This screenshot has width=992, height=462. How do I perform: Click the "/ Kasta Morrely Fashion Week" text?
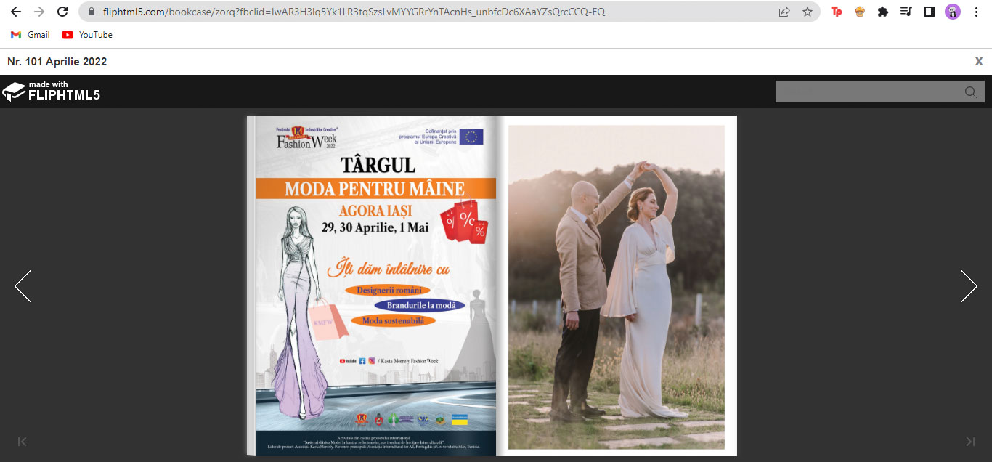[x=408, y=361]
